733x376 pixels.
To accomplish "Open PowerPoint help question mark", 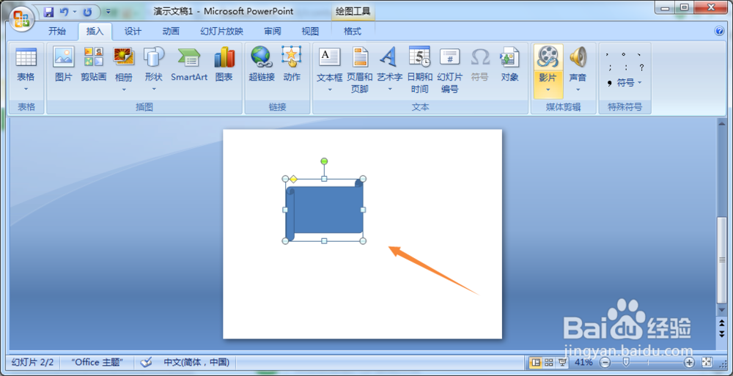I will coord(720,32).
